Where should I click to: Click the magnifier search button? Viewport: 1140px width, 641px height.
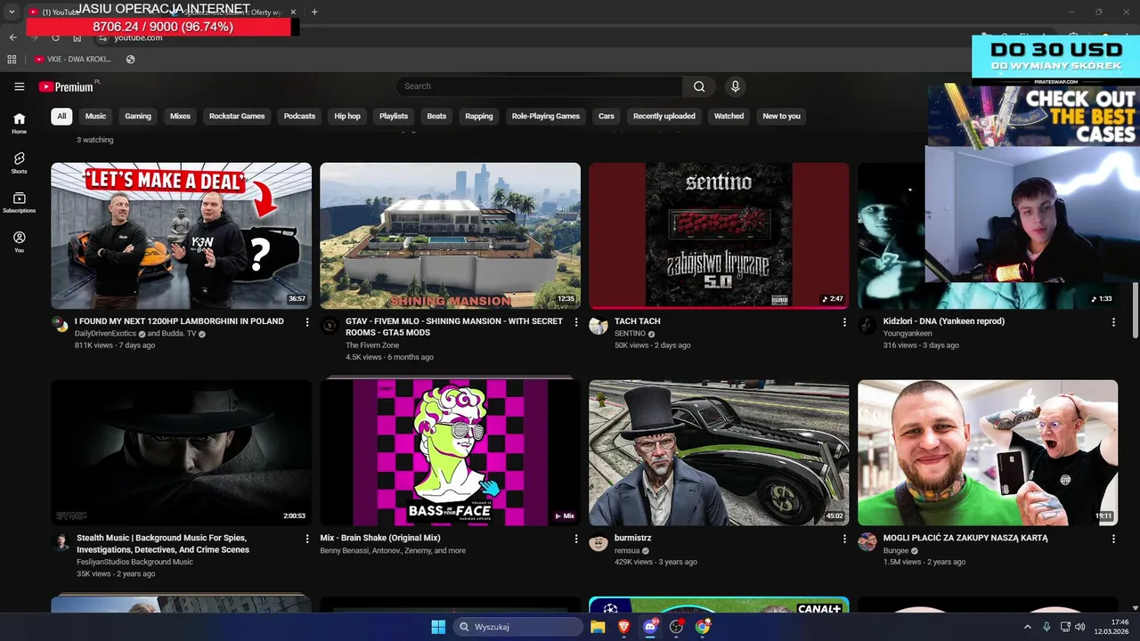[x=699, y=86]
